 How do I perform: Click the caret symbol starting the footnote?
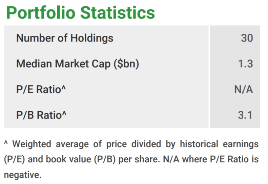pyautogui.click(x=6, y=143)
